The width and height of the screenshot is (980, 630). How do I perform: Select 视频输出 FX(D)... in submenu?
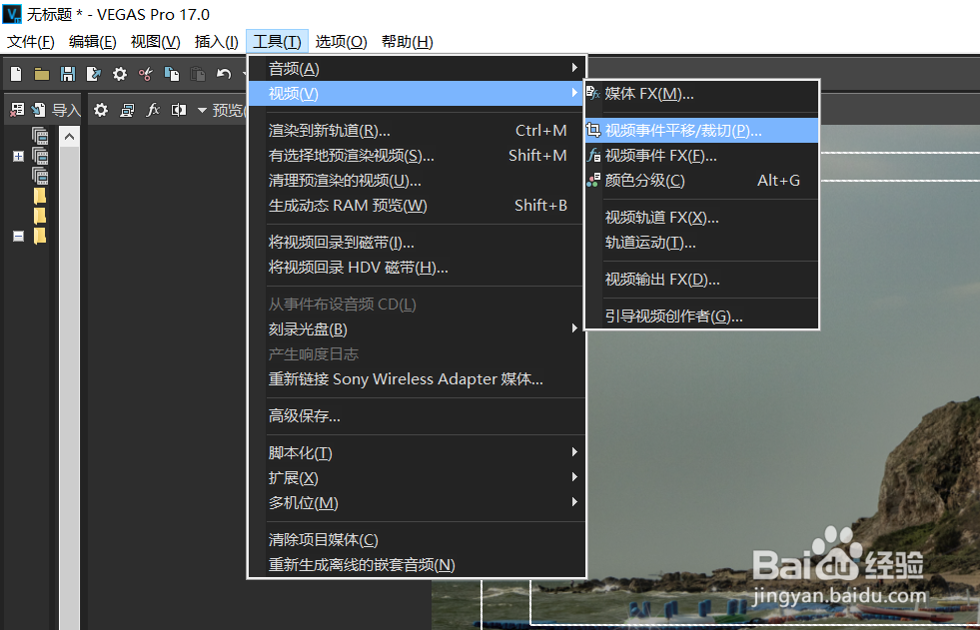coord(701,280)
